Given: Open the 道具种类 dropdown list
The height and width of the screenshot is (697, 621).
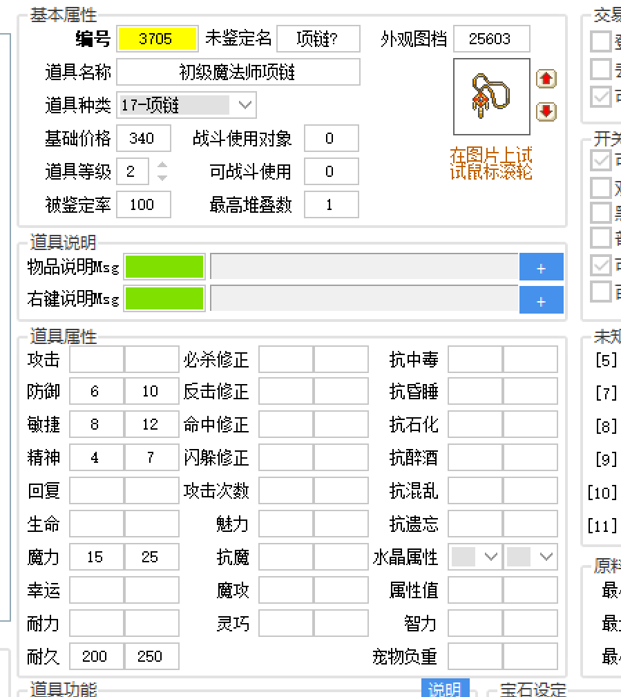Looking at the screenshot, I should click(x=245, y=106).
